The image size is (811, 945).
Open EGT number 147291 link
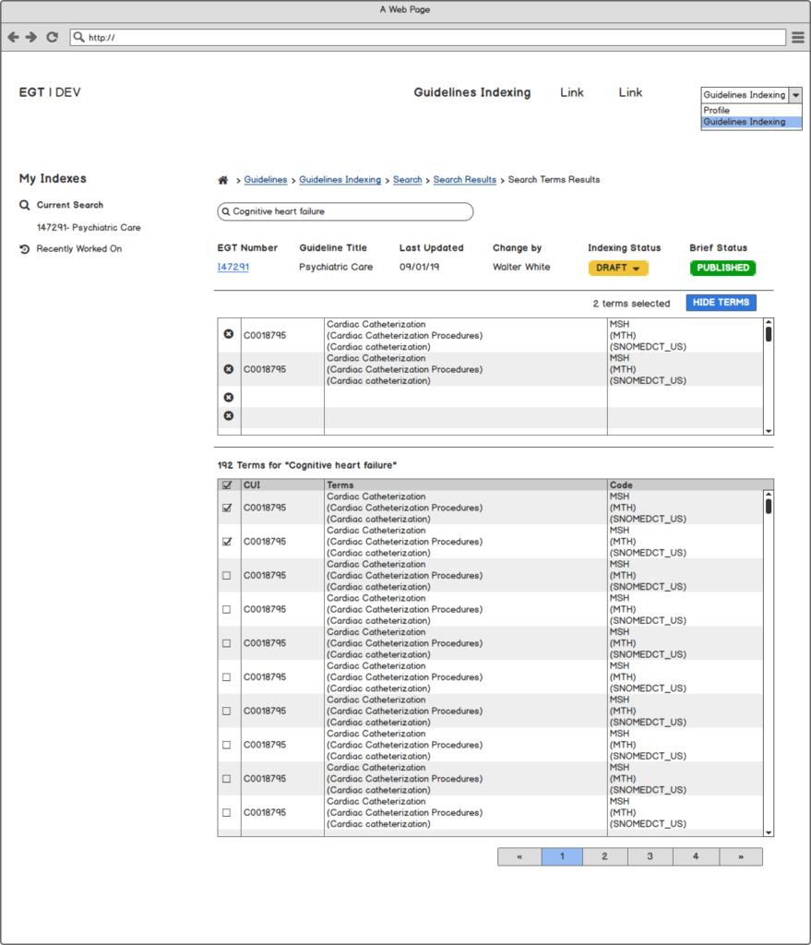[x=233, y=267]
